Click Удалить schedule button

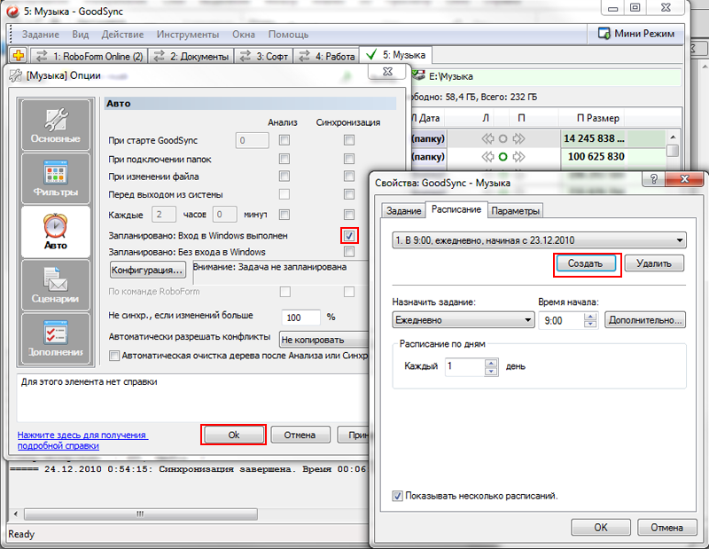tap(654, 263)
